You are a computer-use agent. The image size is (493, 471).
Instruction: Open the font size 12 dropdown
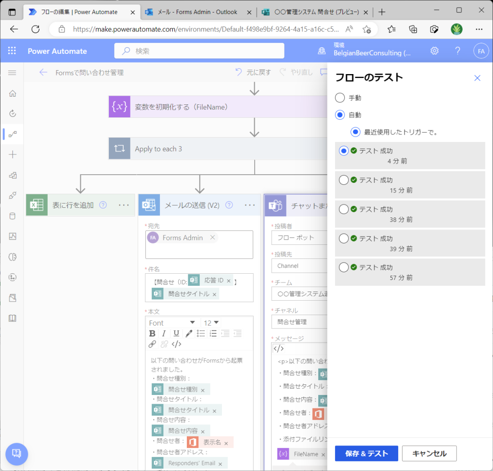[211, 323]
